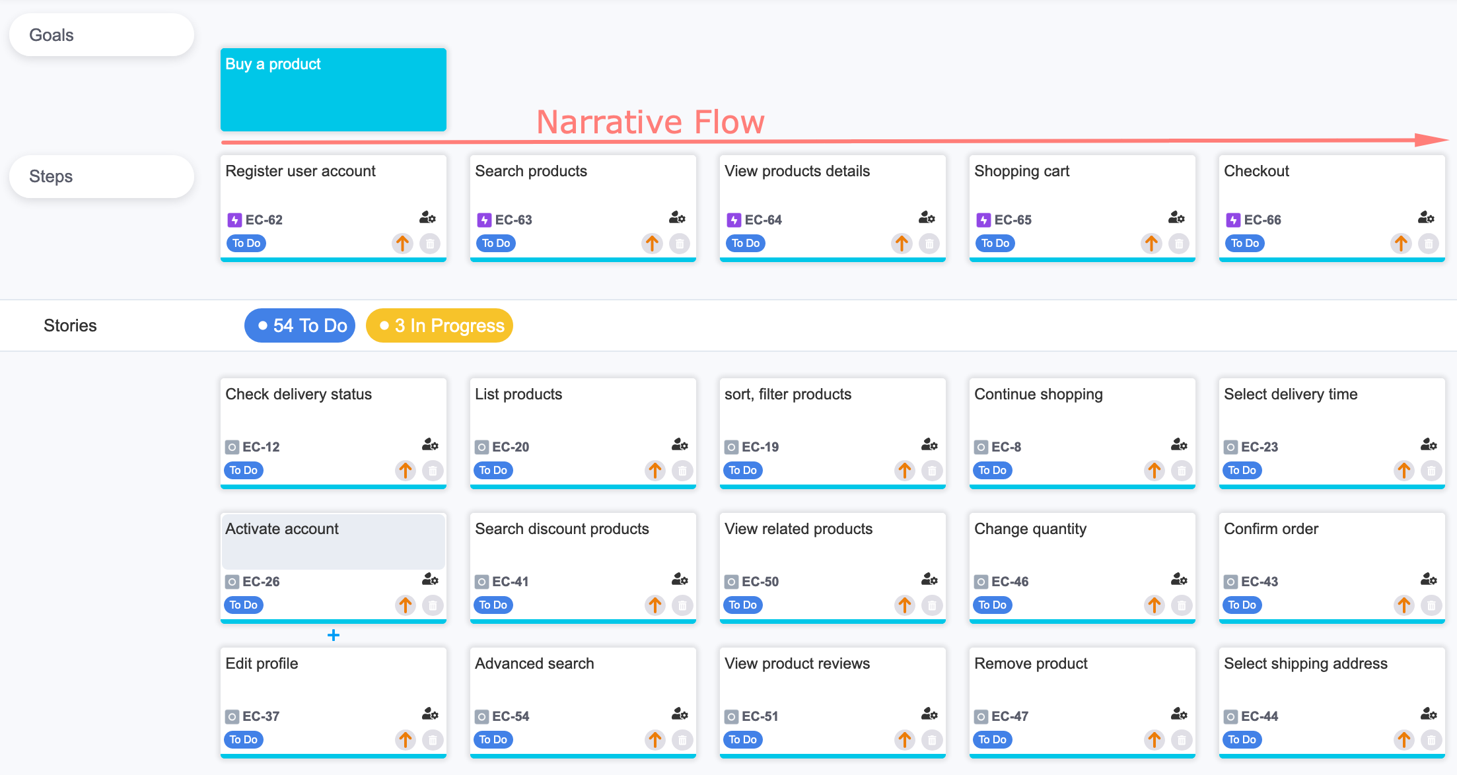Screen dimensions: 1457x775
Task: Toggle the 3 In Progress filter pill
Action: [x=439, y=325]
